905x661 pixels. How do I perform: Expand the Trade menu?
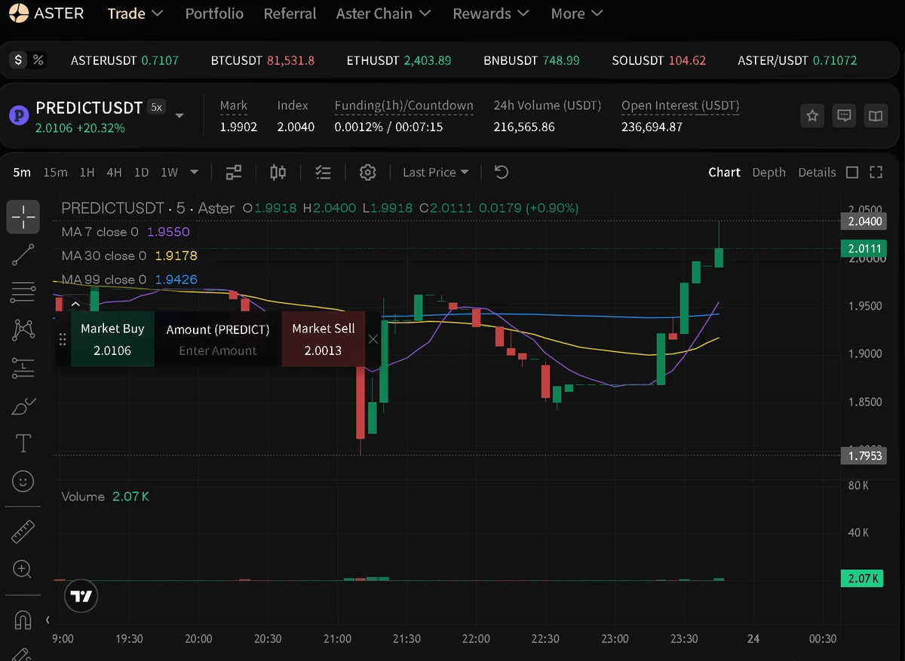[135, 14]
